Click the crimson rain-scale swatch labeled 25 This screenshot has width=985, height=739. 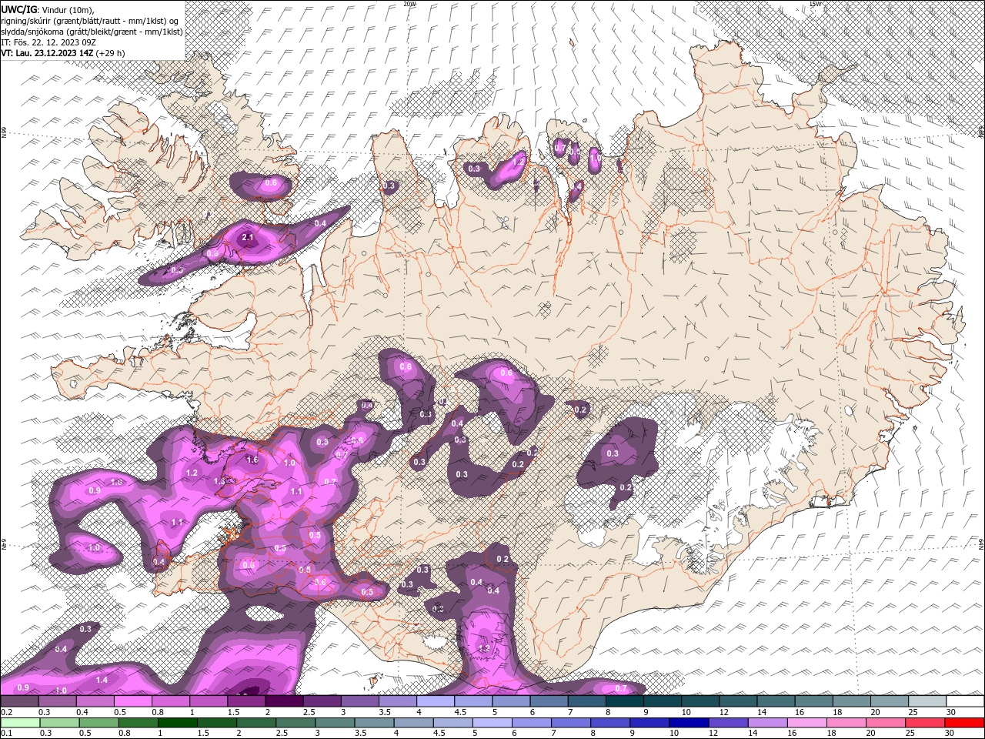pyautogui.click(x=926, y=723)
